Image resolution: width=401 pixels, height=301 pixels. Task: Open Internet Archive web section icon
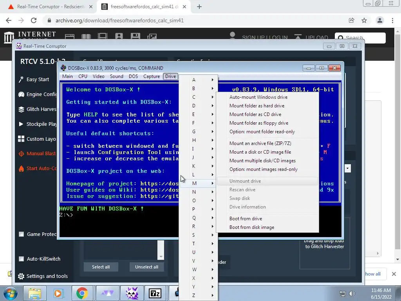70,36
